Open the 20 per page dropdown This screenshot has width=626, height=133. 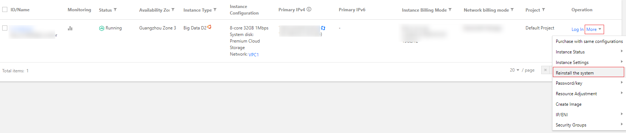[x=515, y=70]
